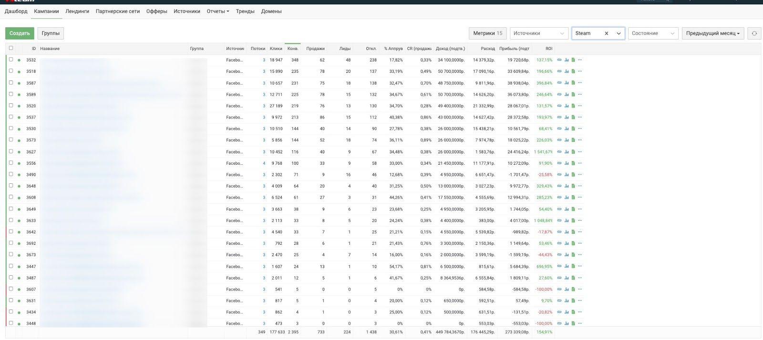Click document icon for campaign 3642
This screenshot has width=763, height=340.
573,232
